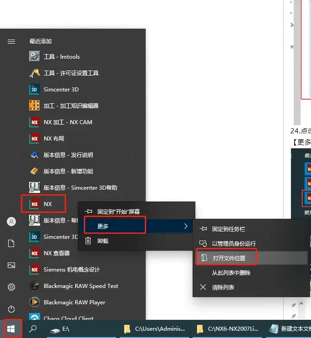The image size is (311, 338).
Task: Open the lower Simcenter 3D entry icon
Action: point(34,237)
